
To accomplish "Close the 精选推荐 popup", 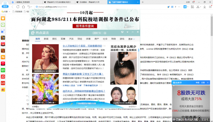I will pos(208,83).
